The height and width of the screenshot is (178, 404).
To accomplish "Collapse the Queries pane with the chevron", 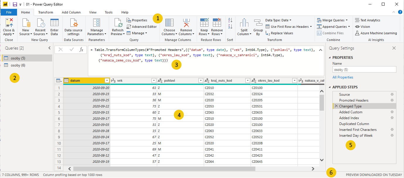I will point(49,48).
